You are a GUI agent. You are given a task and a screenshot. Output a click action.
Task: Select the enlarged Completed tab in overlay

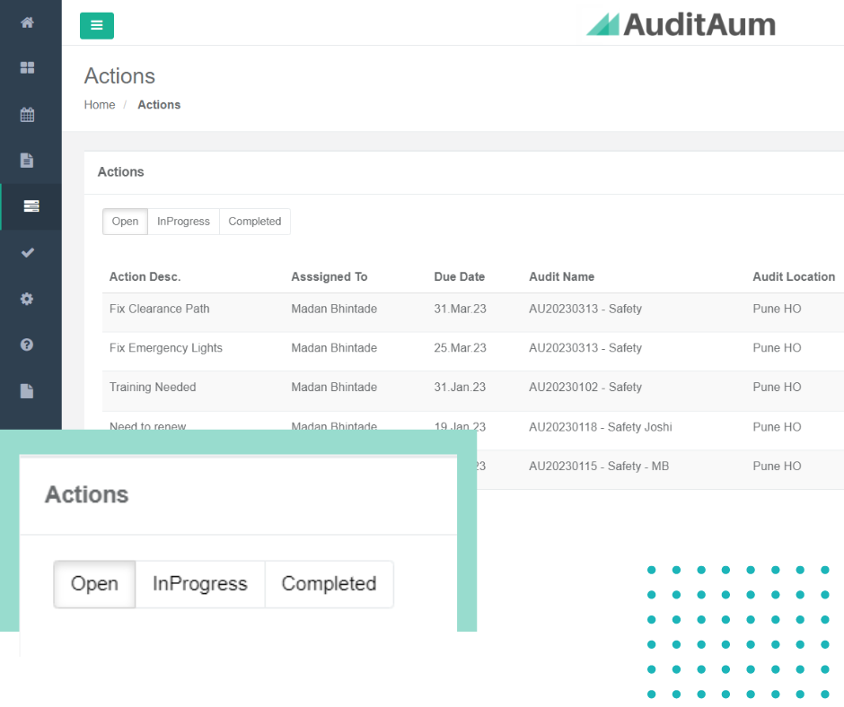pyautogui.click(x=329, y=584)
